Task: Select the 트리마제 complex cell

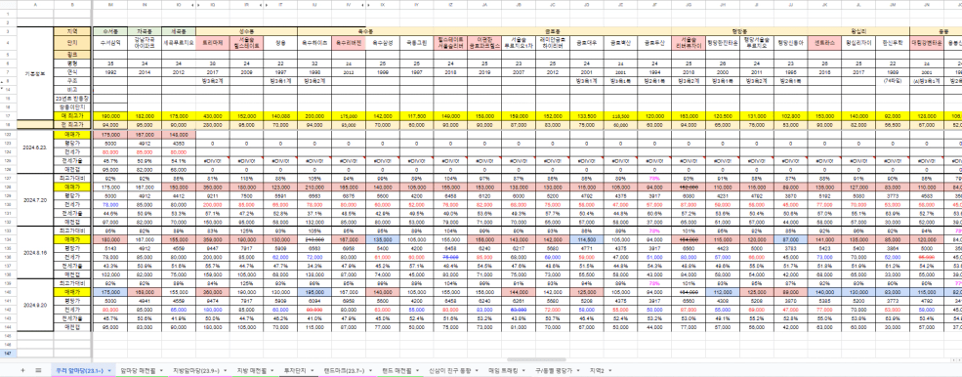Action: click(x=212, y=43)
